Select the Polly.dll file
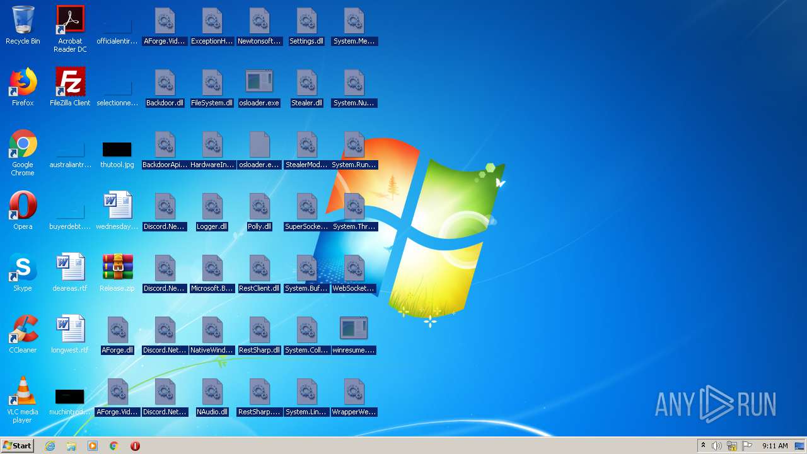The height and width of the screenshot is (454, 807). click(259, 211)
